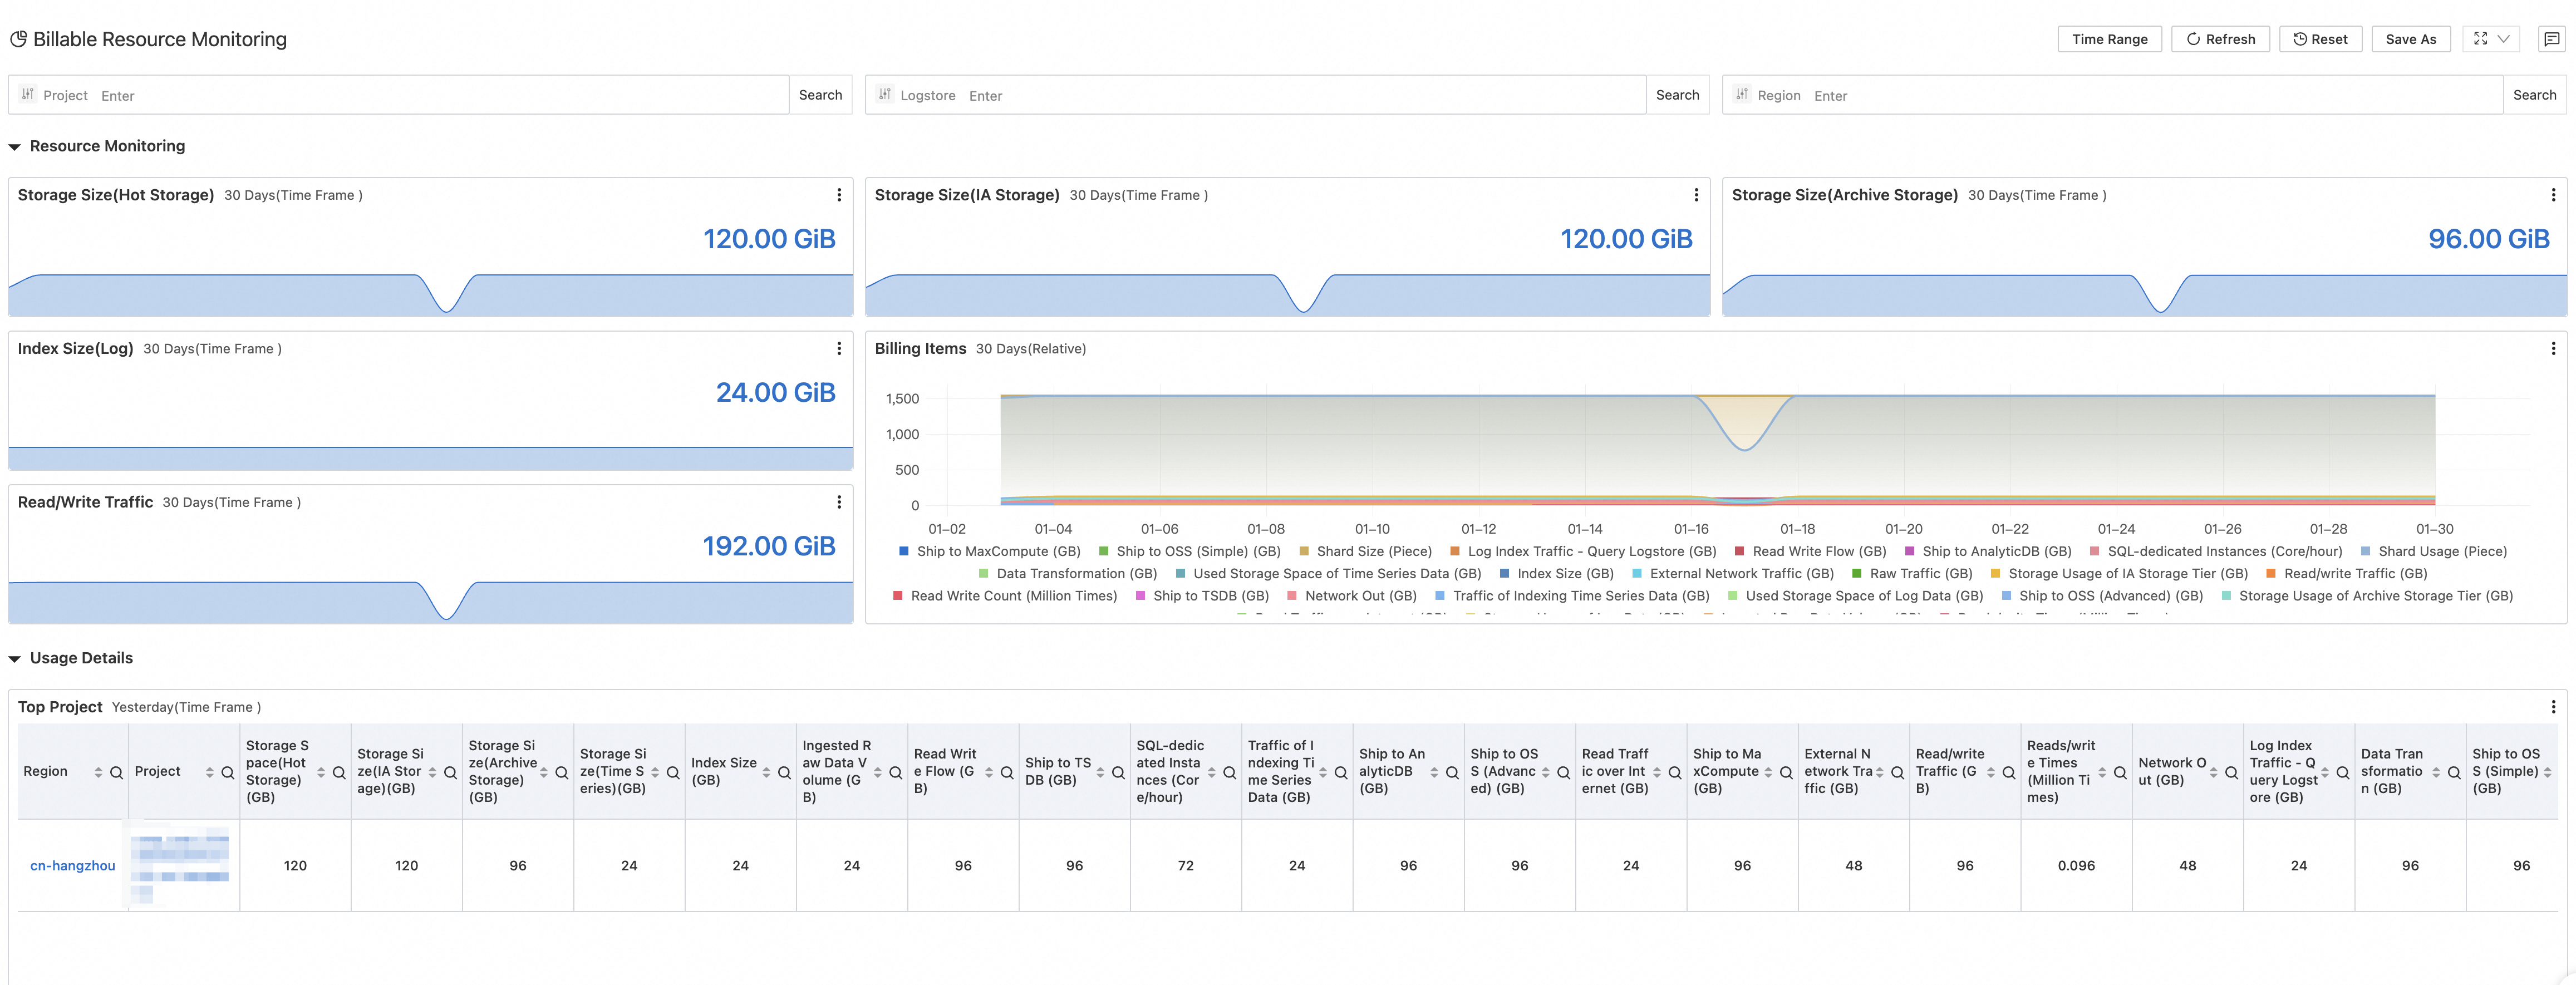
Task: Toggle Data Transformation (GB) legend item
Action: 1067,574
